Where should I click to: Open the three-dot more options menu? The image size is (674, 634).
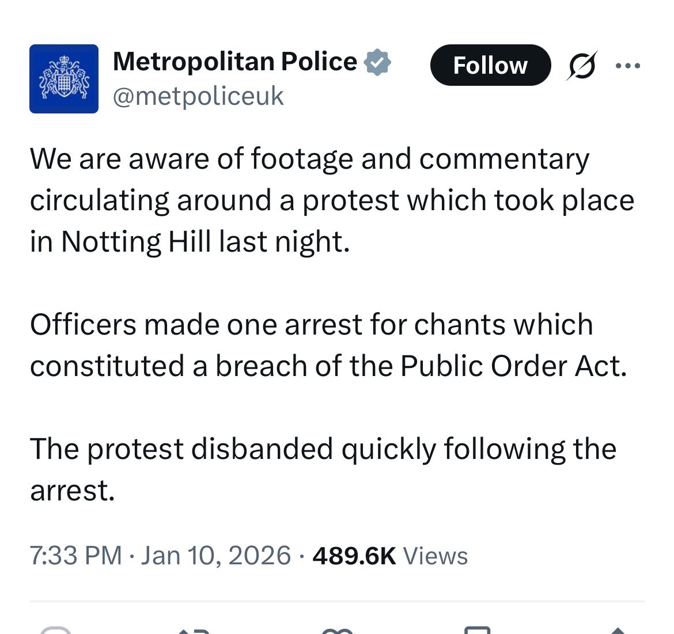click(x=628, y=66)
